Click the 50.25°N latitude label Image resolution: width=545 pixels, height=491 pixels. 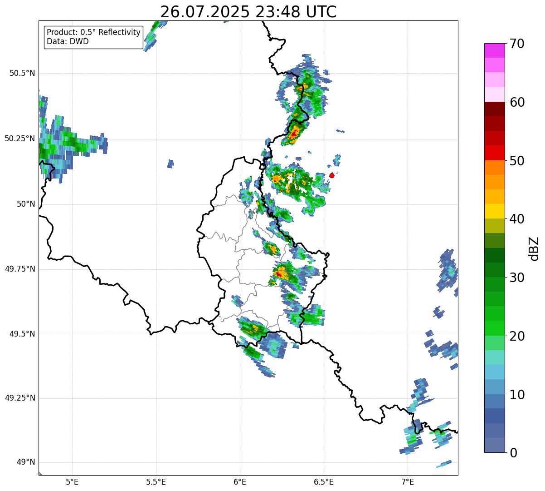[20, 139]
